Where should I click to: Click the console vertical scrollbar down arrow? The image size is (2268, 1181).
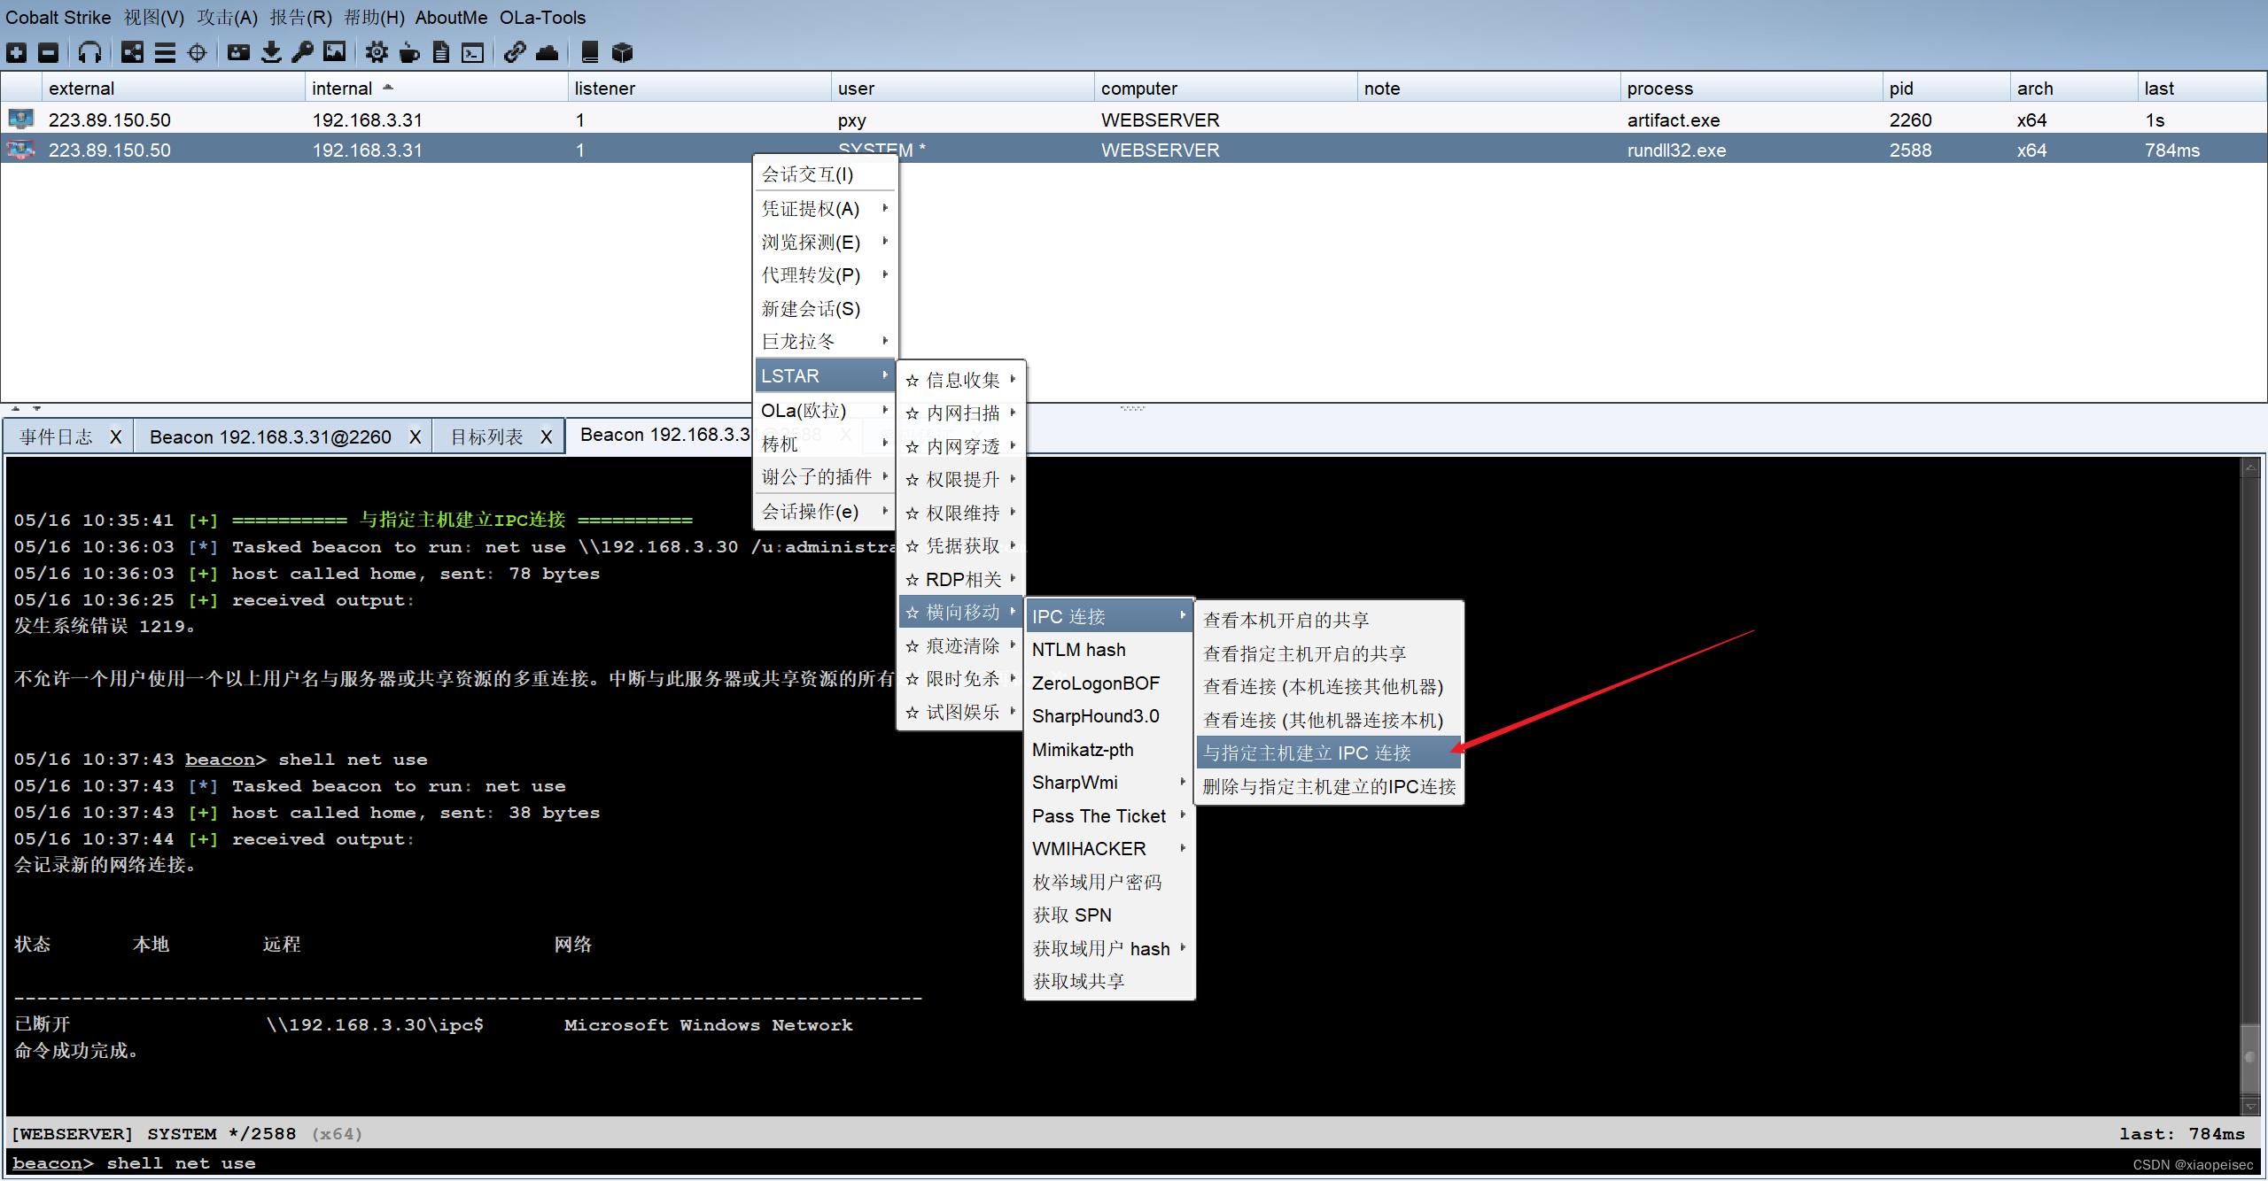(x=2249, y=1106)
